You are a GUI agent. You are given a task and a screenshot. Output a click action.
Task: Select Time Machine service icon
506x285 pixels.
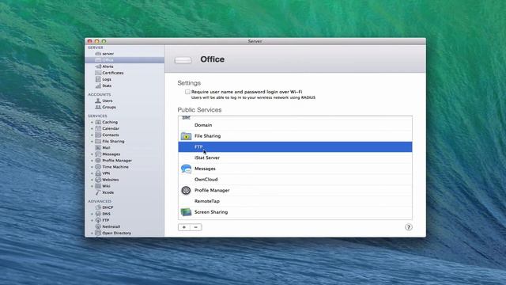(x=98, y=167)
